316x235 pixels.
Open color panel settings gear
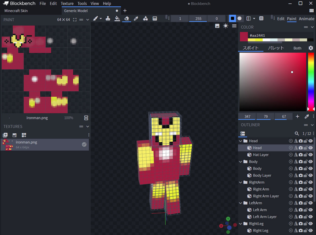coord(311,48)
